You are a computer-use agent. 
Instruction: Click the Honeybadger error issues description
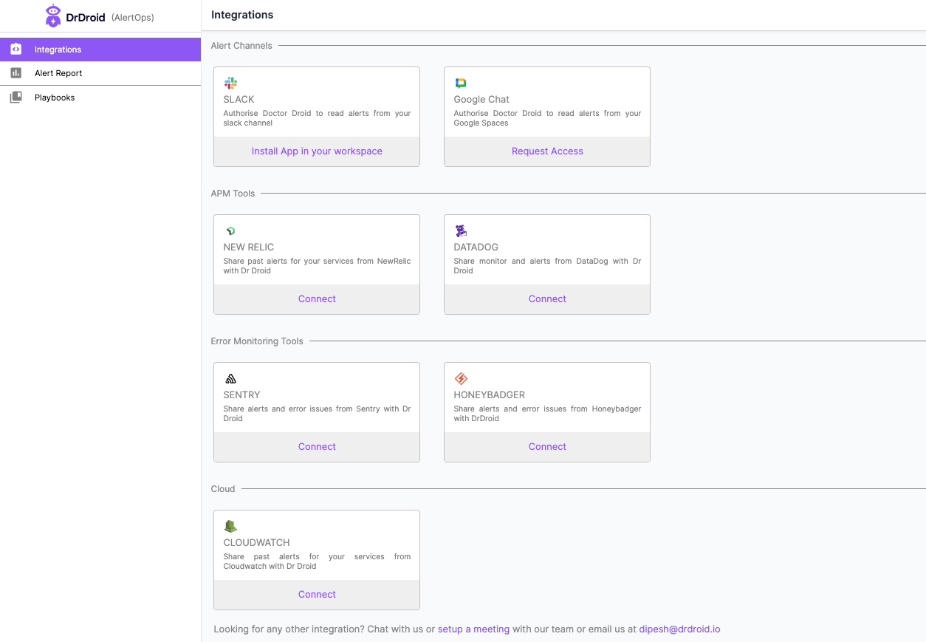tap(547, 414)
